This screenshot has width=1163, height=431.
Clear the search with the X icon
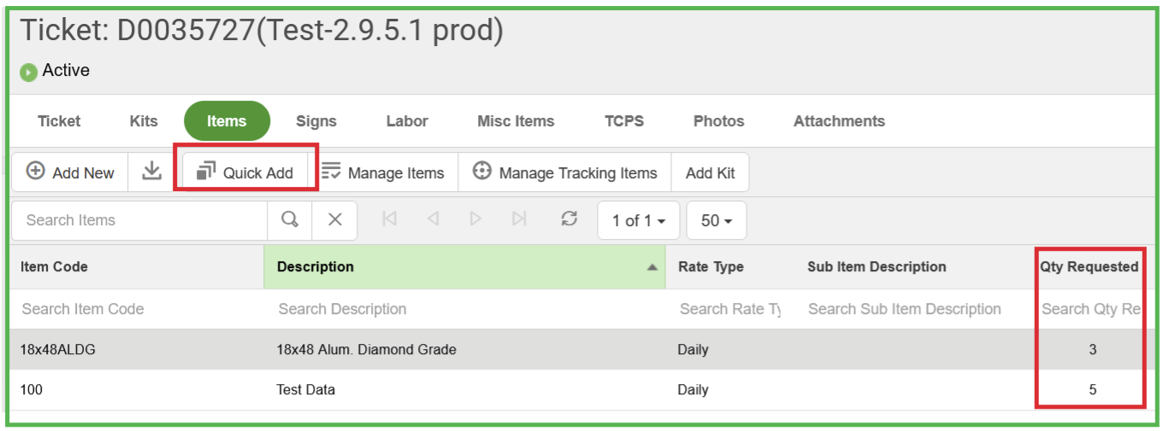335,220
